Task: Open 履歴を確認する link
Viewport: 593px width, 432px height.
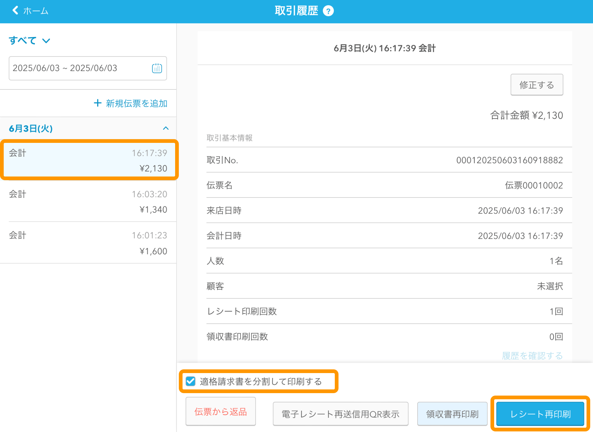Action: tap(532, 355)
